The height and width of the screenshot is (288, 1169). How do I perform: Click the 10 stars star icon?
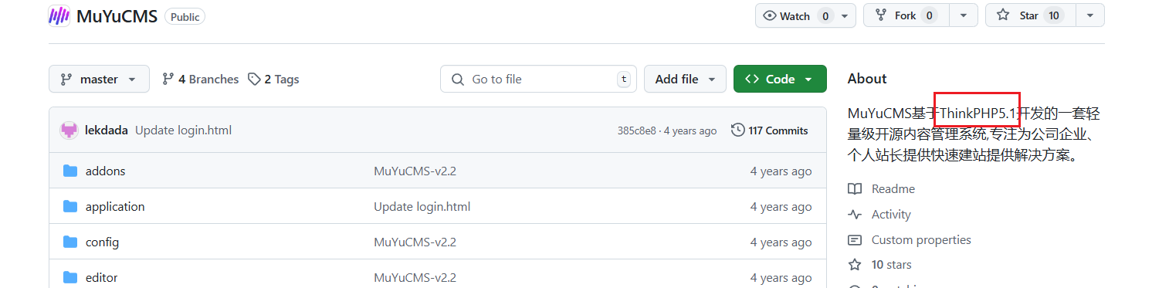click(855, 265)
